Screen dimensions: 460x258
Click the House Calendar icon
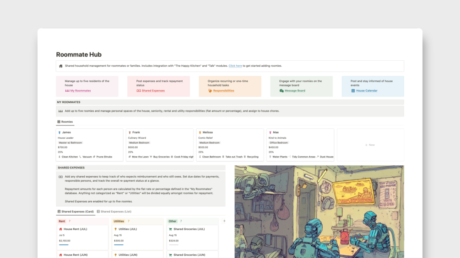pyautogui.click(x=353, y=91)
